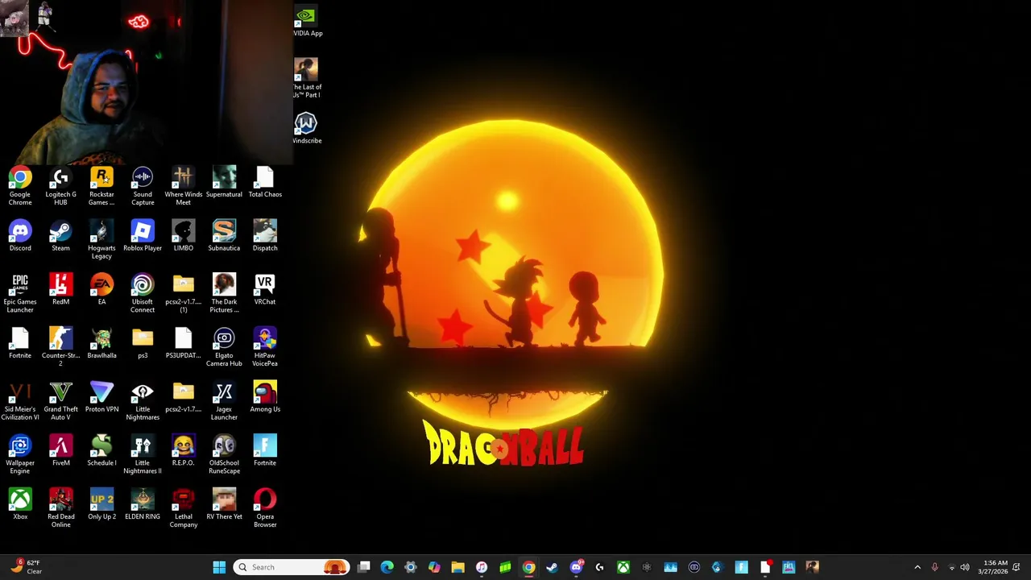Select the Jagex Launcher desktop icon
Viewport: 1031px width, 580px height.
point(224,401)
